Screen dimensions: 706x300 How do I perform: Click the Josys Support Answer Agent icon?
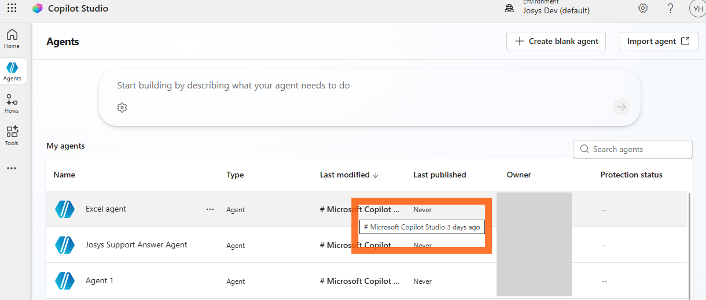65,245
